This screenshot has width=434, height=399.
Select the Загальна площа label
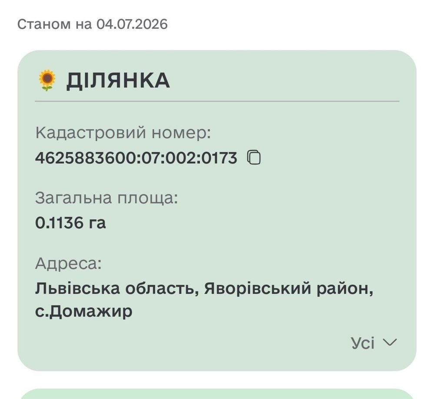pyautogui.click(x=106, y=198)
